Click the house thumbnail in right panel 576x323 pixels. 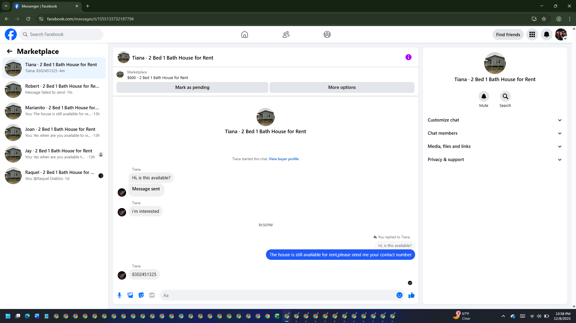(x=495, y=63)
